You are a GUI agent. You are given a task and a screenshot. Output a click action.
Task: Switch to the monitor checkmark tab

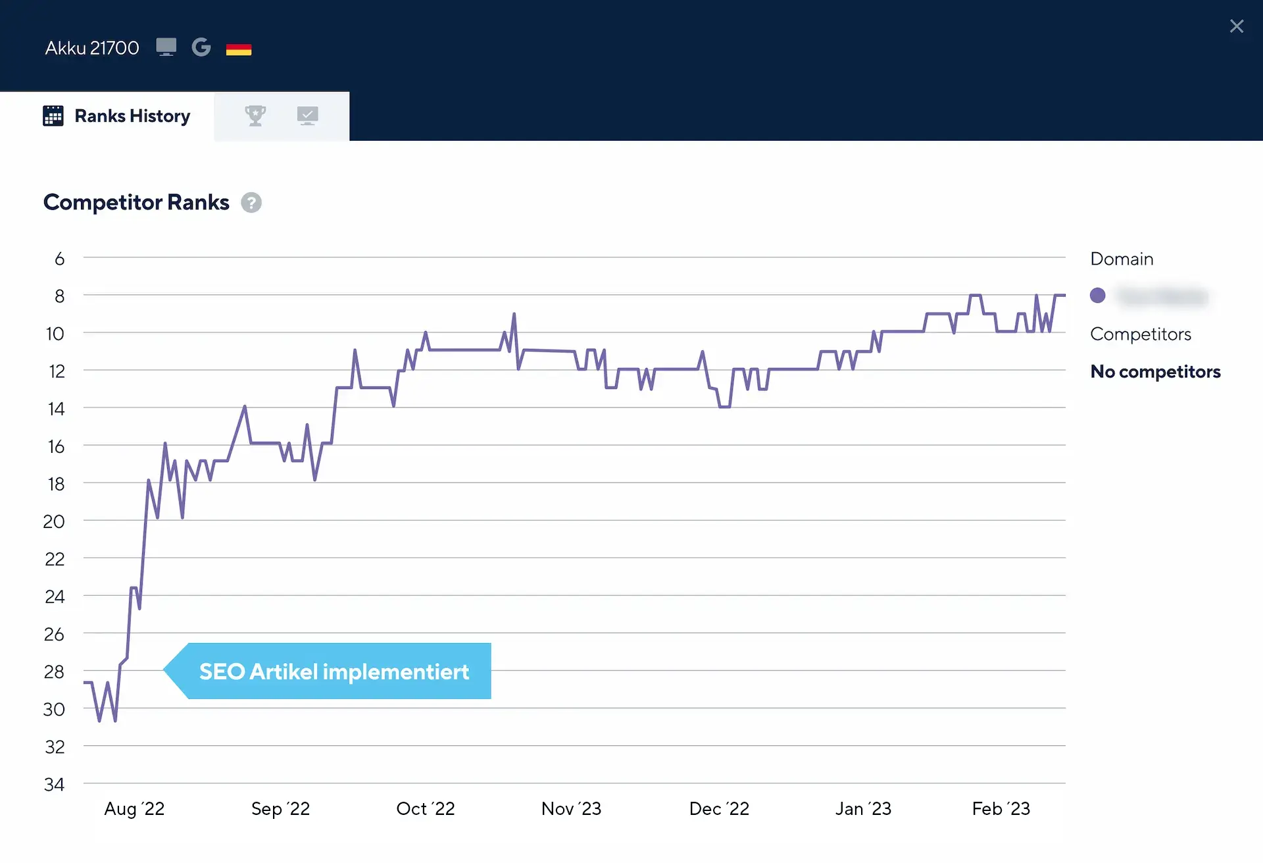coord(307,116)
